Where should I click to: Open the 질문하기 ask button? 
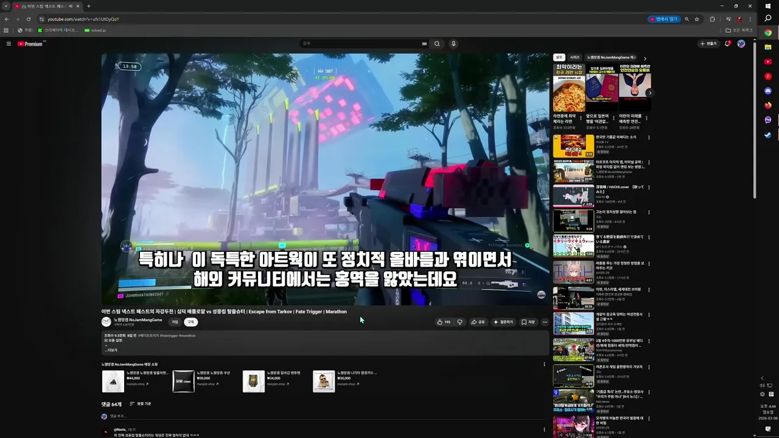point(503,322)
